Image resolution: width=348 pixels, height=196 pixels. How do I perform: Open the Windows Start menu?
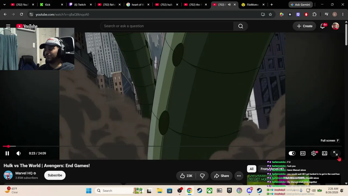[x=89, y=191]
